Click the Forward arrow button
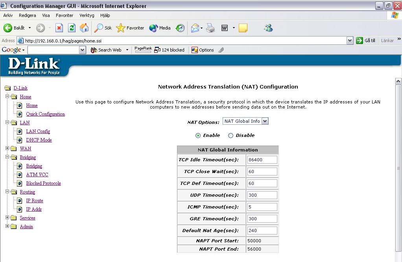Screen dimensions: 402x262 40,28
